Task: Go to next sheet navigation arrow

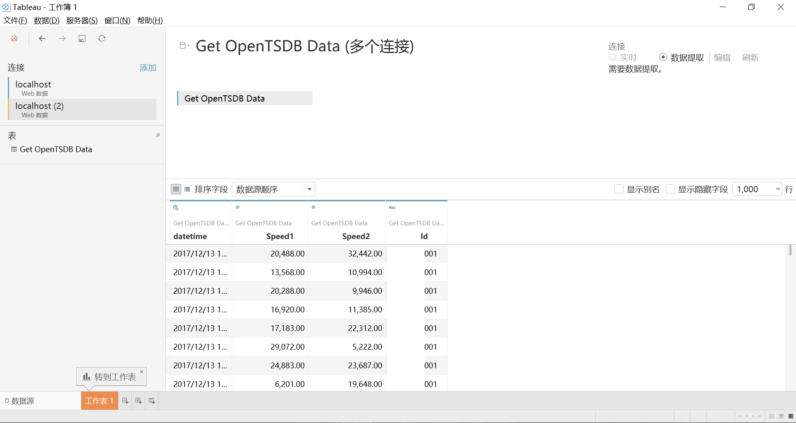Action: [753, 416]
